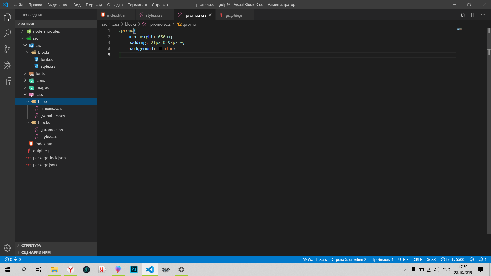Change language mode SCSS
Viewport: 491px width, 276px height.
pyautogui.click(x=431, y=259)
